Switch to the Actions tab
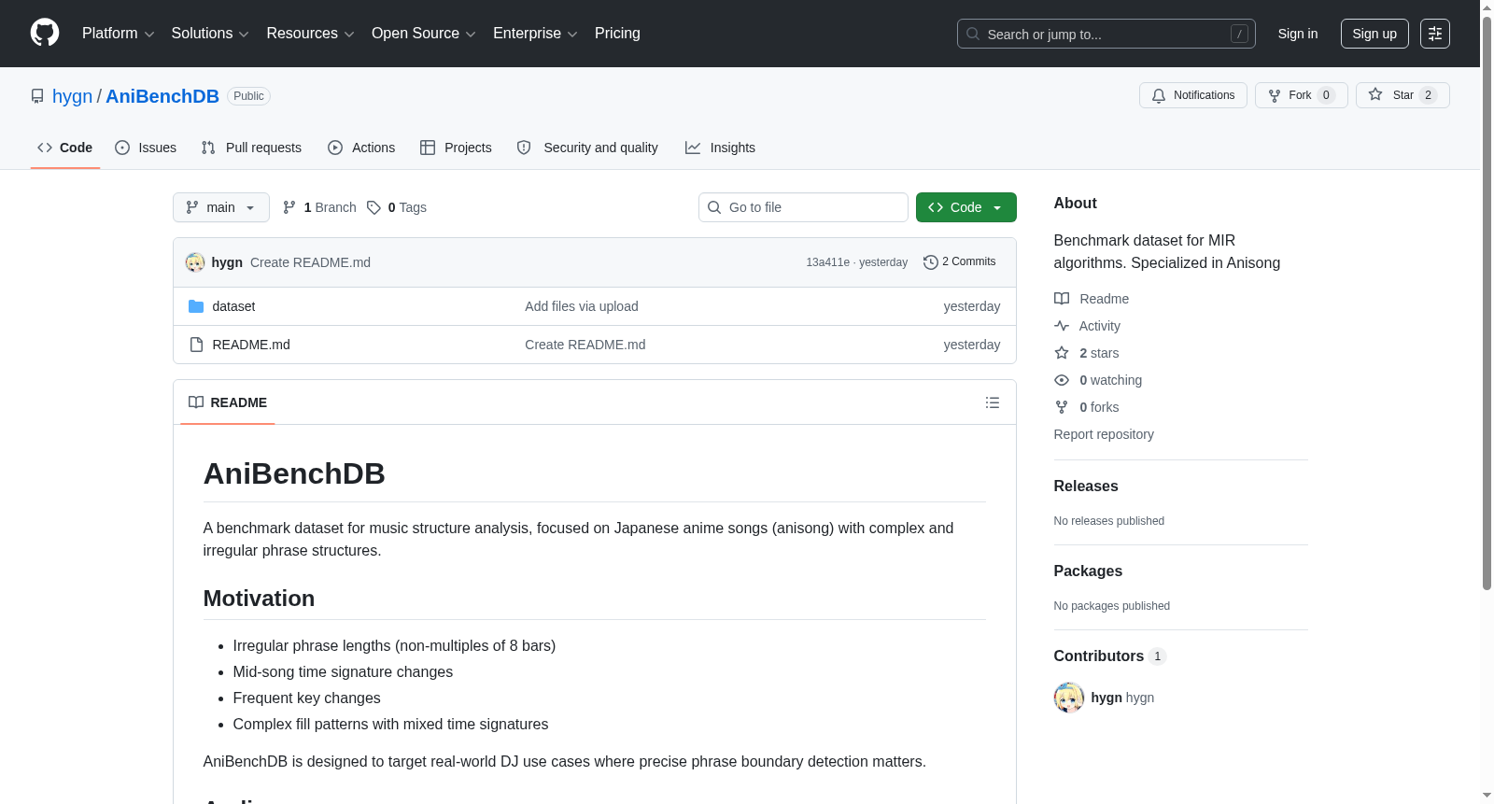The image size is (1494, 804). coord(361,148)
